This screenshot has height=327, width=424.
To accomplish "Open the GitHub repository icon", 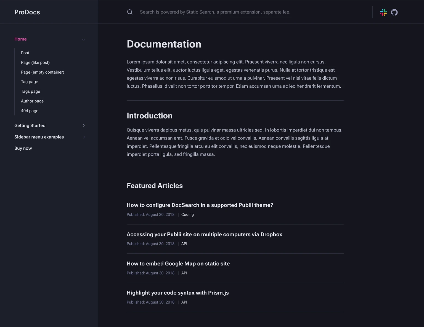I will (394, 12).
